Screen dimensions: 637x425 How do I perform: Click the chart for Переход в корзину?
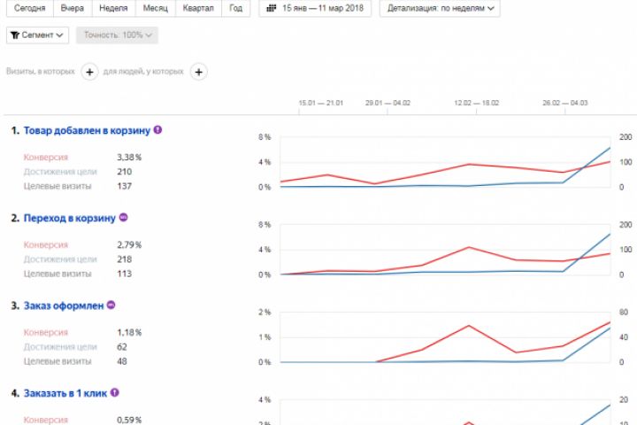coord(445,250)
